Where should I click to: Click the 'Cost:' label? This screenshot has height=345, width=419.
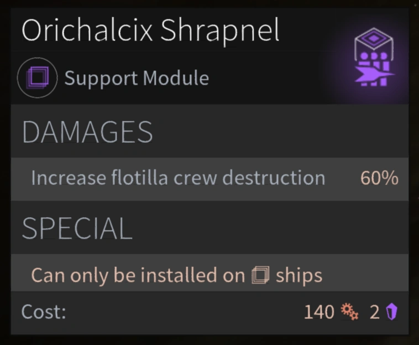pos(44,312)
